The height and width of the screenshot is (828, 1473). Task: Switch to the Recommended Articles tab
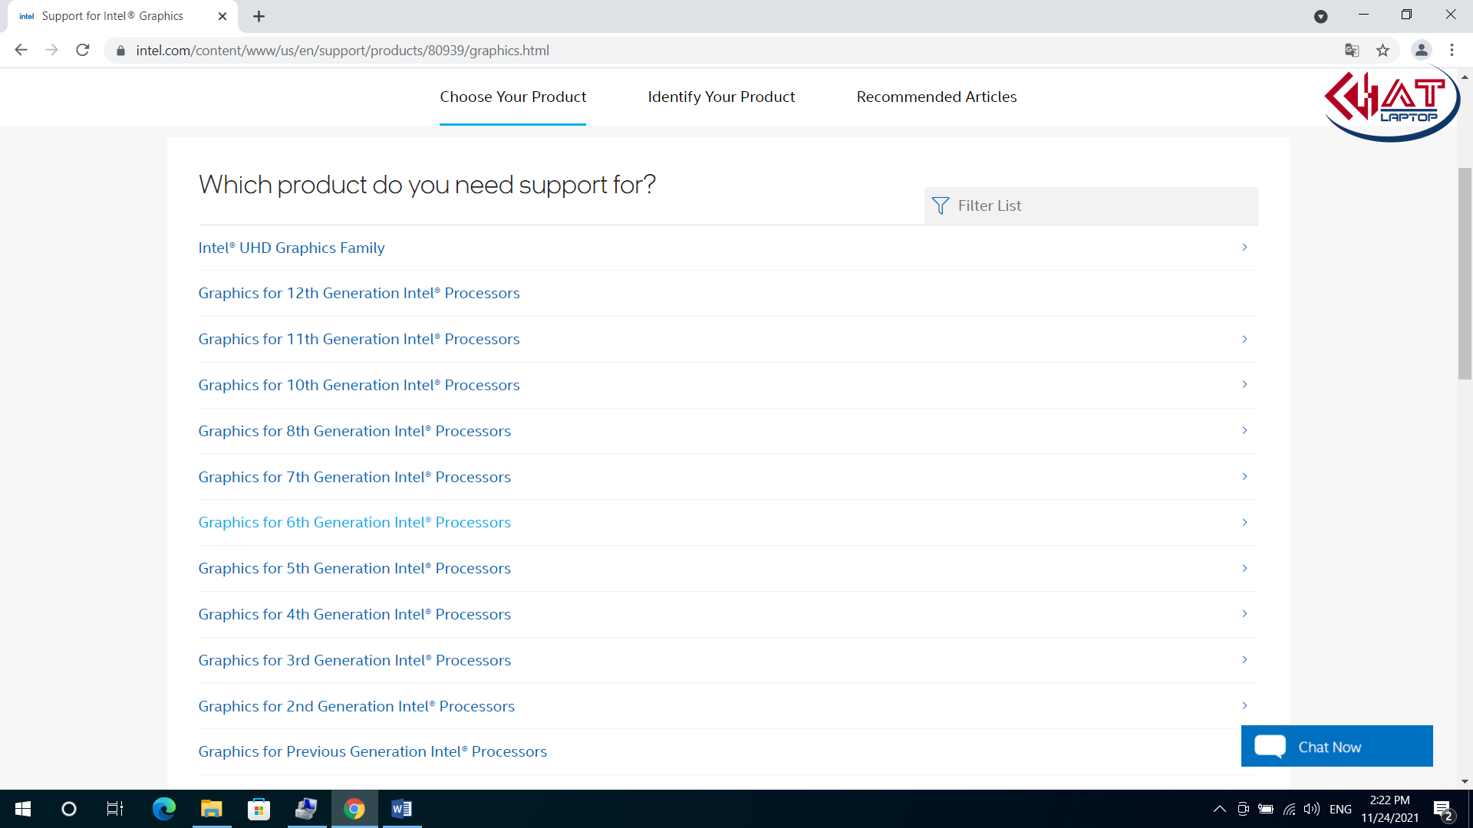[x=937, y=97]
